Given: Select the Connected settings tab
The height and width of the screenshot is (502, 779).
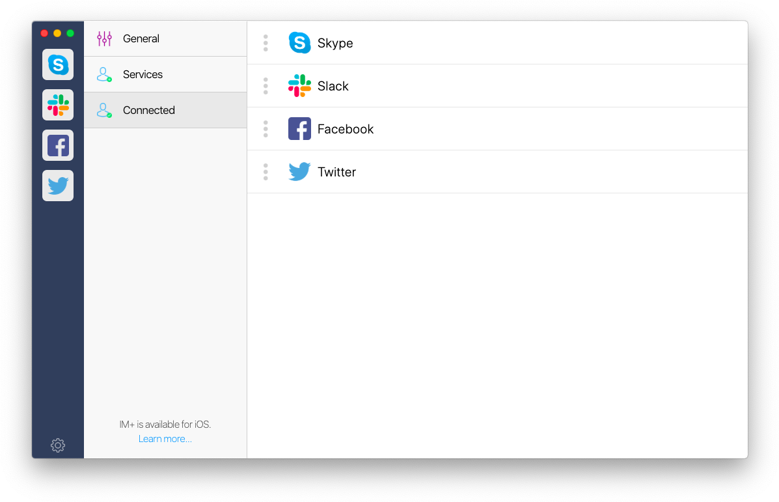Looking at the screenshot, I should (x=165, y=110).
